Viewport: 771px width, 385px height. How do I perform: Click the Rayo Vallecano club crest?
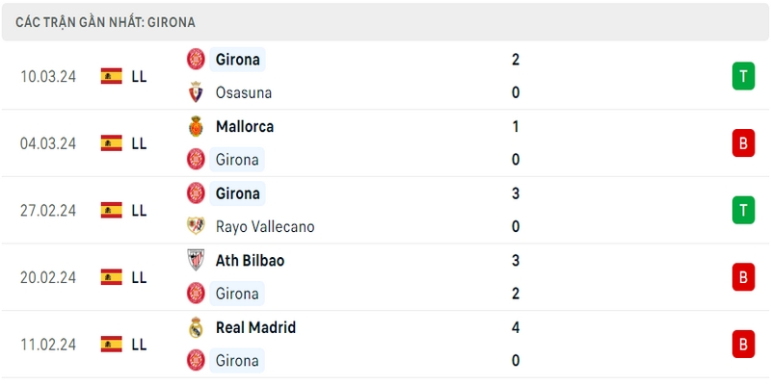tap(196, 226)
